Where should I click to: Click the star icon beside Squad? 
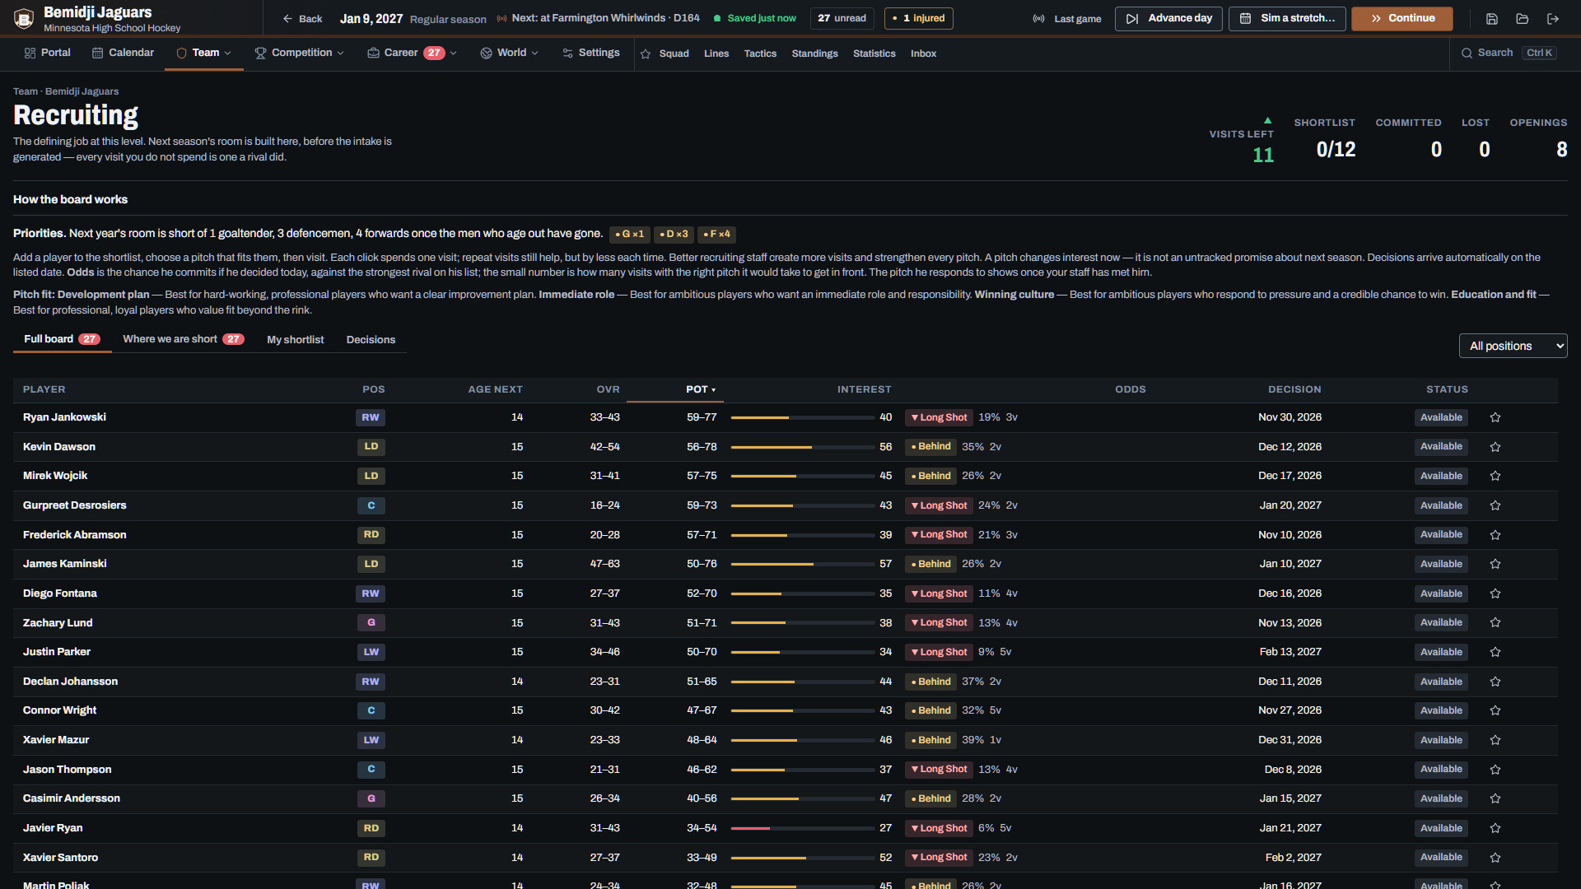click(646, 54)
